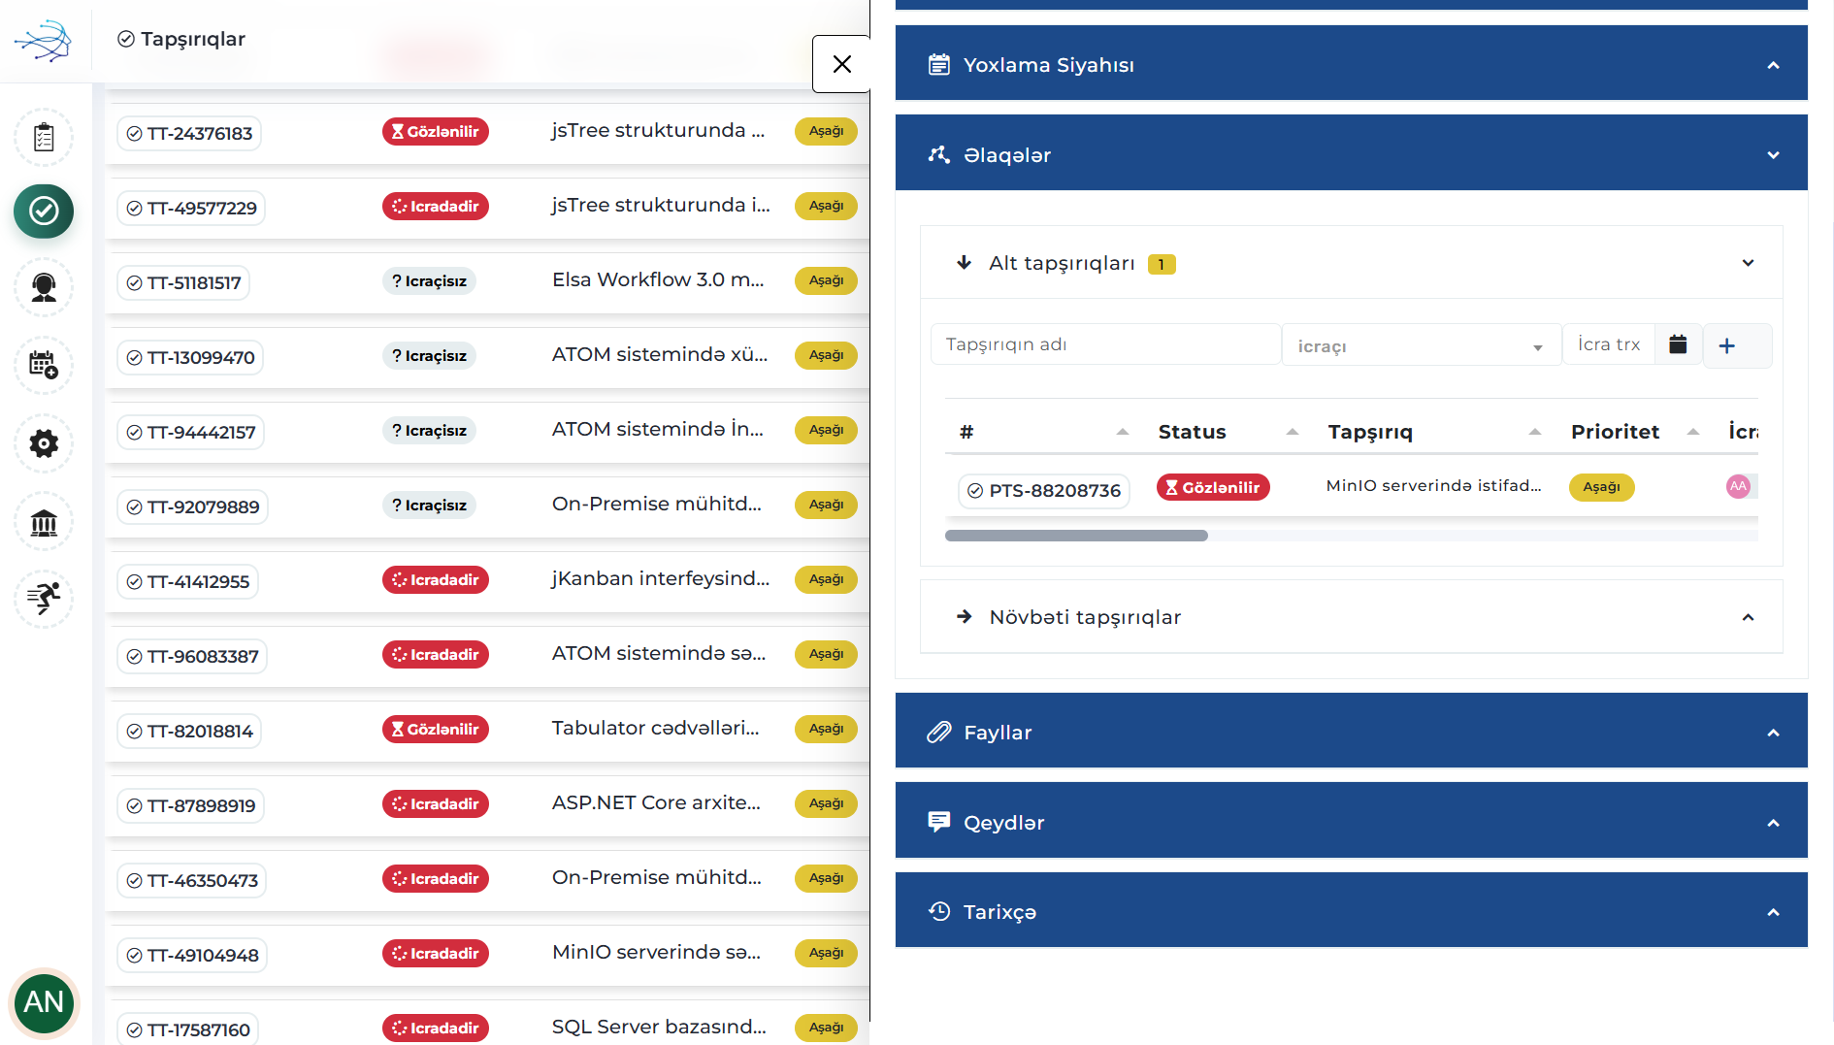
Task: Open the date picker calendar icon
Action: coord(1678,344)
